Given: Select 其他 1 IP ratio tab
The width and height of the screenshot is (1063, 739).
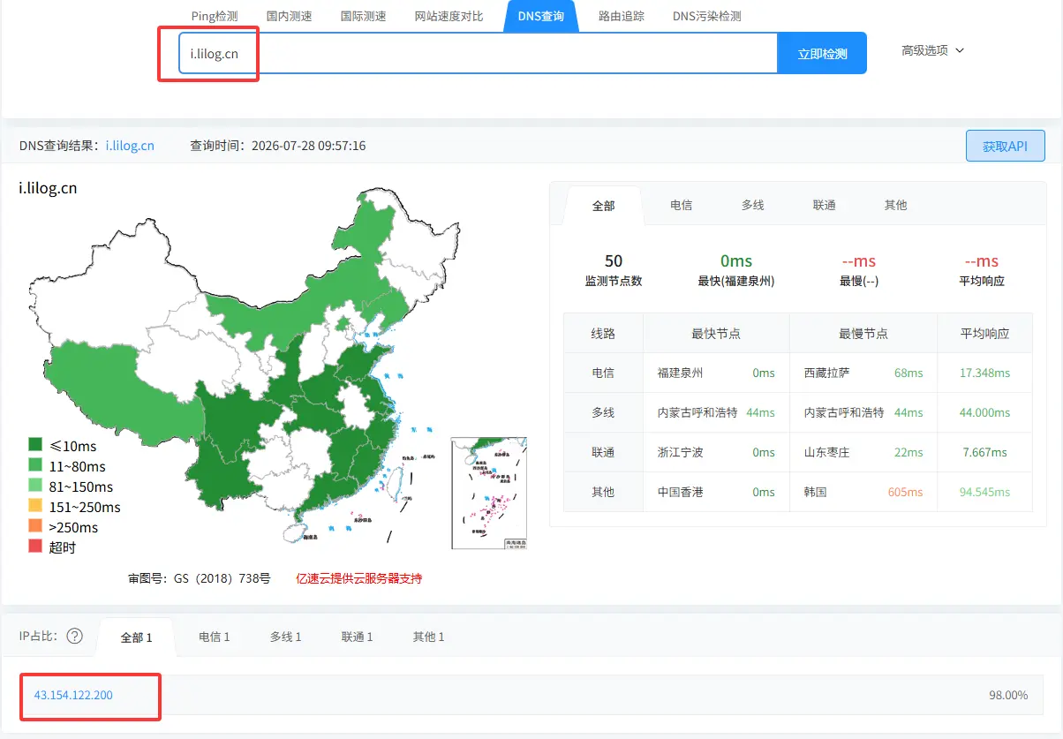Looking at the screenshot, I should 428,637.
